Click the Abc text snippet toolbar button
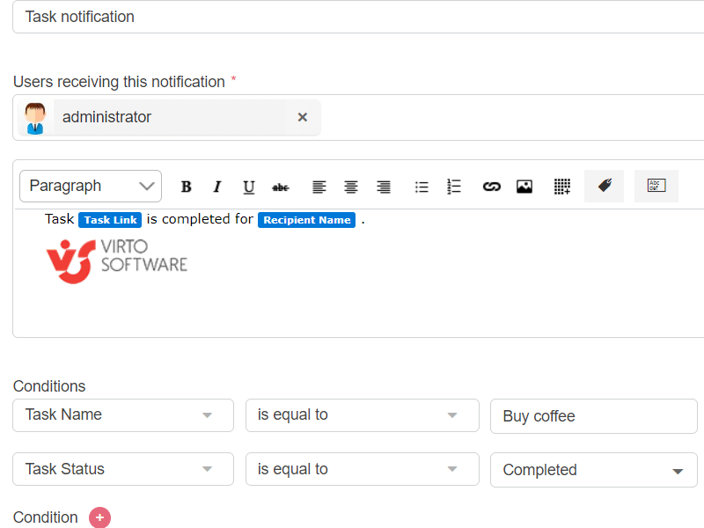The image size is (704, 528). (x=656, y=186)
